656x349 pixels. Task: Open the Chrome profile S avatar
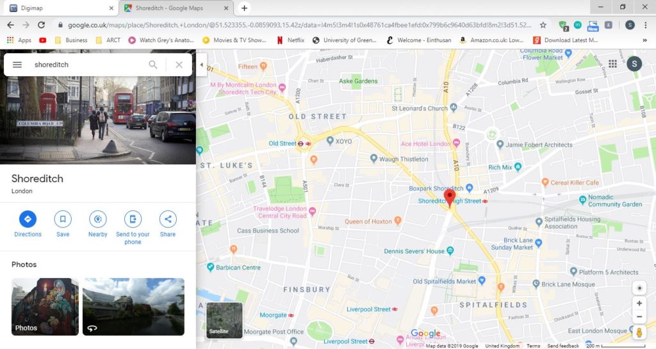coord(630,25)
